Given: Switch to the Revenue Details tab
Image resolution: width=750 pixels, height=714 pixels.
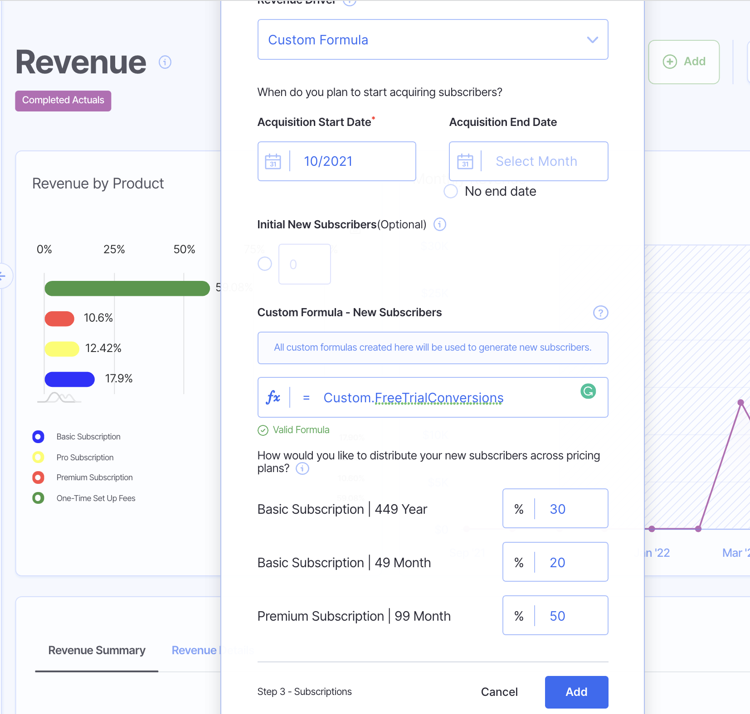Looking at the screenshot, I should click(195, 650).
